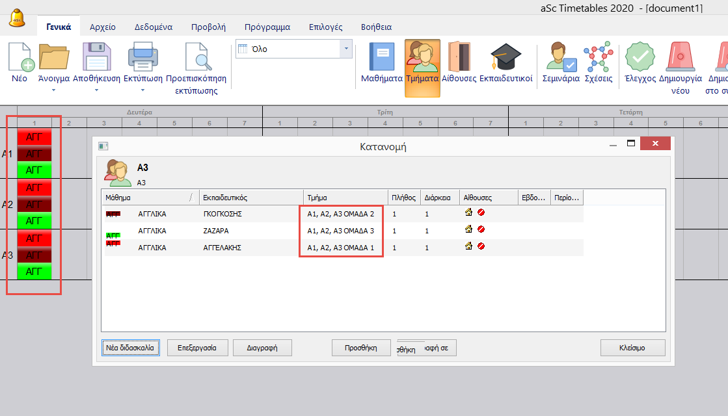728x416 pixels.
Task: Click the Διαγραφή button
Action: point(262,348)
